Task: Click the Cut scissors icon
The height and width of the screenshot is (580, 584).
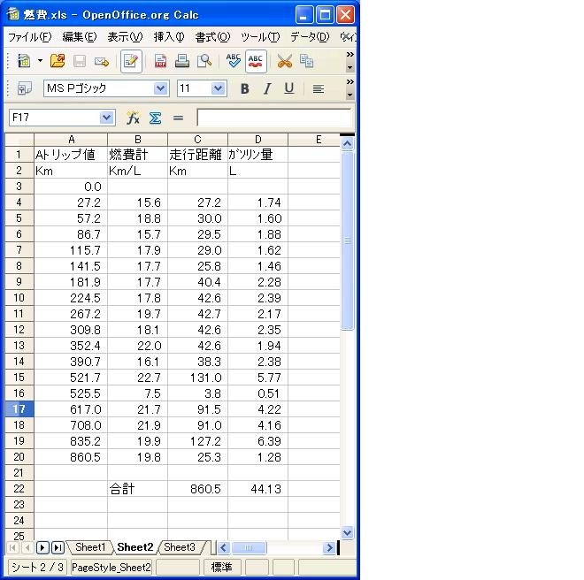Action: pos(285,61)
